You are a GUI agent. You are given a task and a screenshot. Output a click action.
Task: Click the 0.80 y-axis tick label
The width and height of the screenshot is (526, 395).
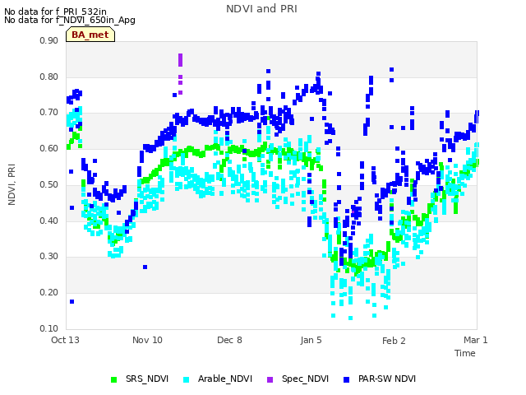(48, 77)
